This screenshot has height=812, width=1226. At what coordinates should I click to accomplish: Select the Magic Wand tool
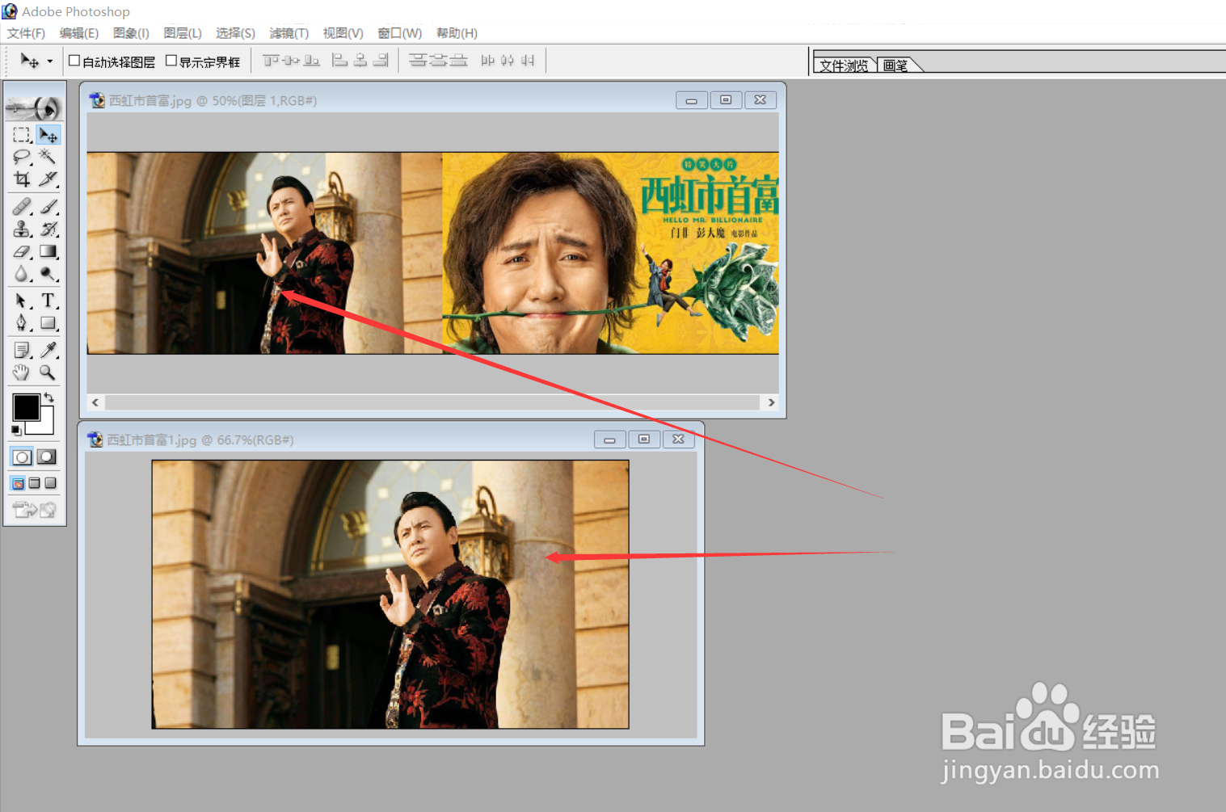pyautogui.click(x=48, y=157)
